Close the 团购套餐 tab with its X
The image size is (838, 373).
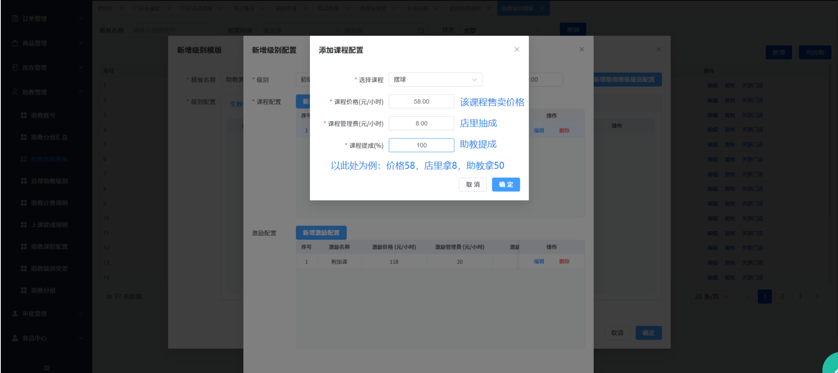click(x=305, y=8)
